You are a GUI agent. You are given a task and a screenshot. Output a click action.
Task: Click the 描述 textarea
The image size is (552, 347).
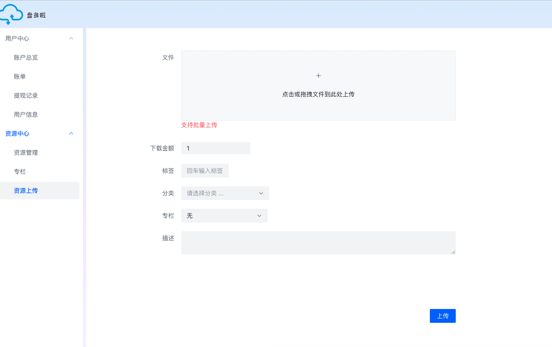[319, 243]
